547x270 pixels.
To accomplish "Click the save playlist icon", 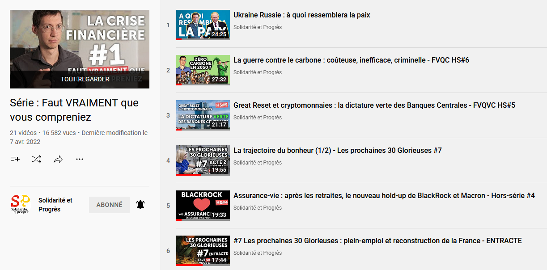I will 15,159.
